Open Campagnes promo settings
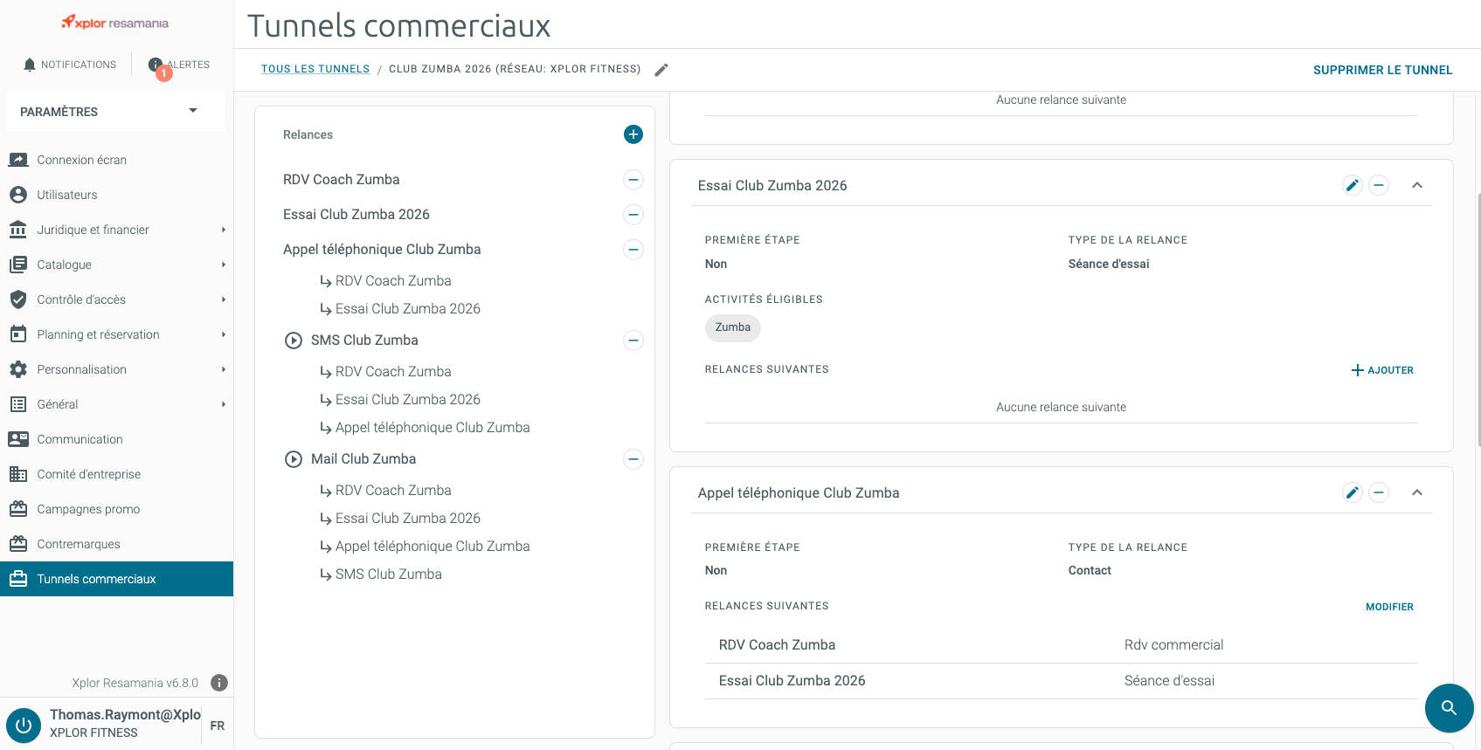This screenshot has height=750, width=1481. point(116,509)
